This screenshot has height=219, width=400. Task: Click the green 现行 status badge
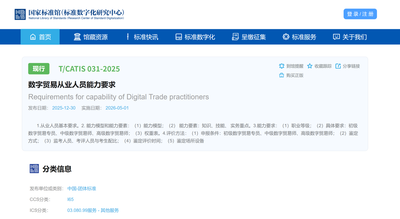coord(39,69)
